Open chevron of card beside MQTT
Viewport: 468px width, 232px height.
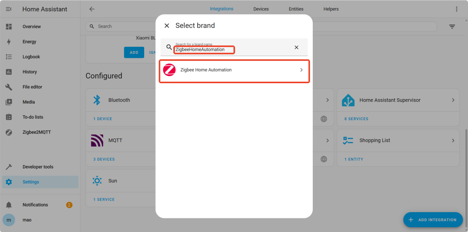327,140
